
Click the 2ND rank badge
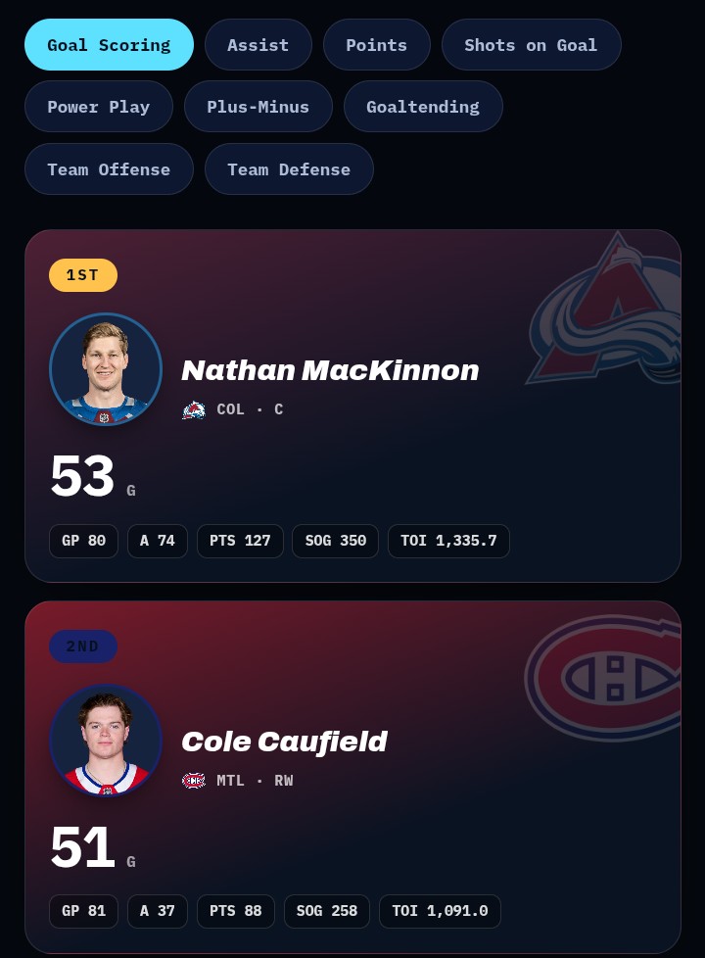point(83,647)
